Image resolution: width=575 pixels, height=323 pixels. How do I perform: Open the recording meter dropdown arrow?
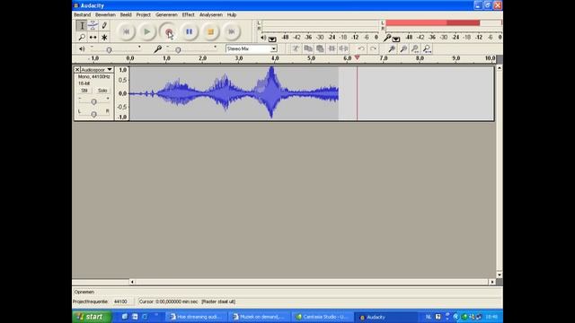pos(396,39)
